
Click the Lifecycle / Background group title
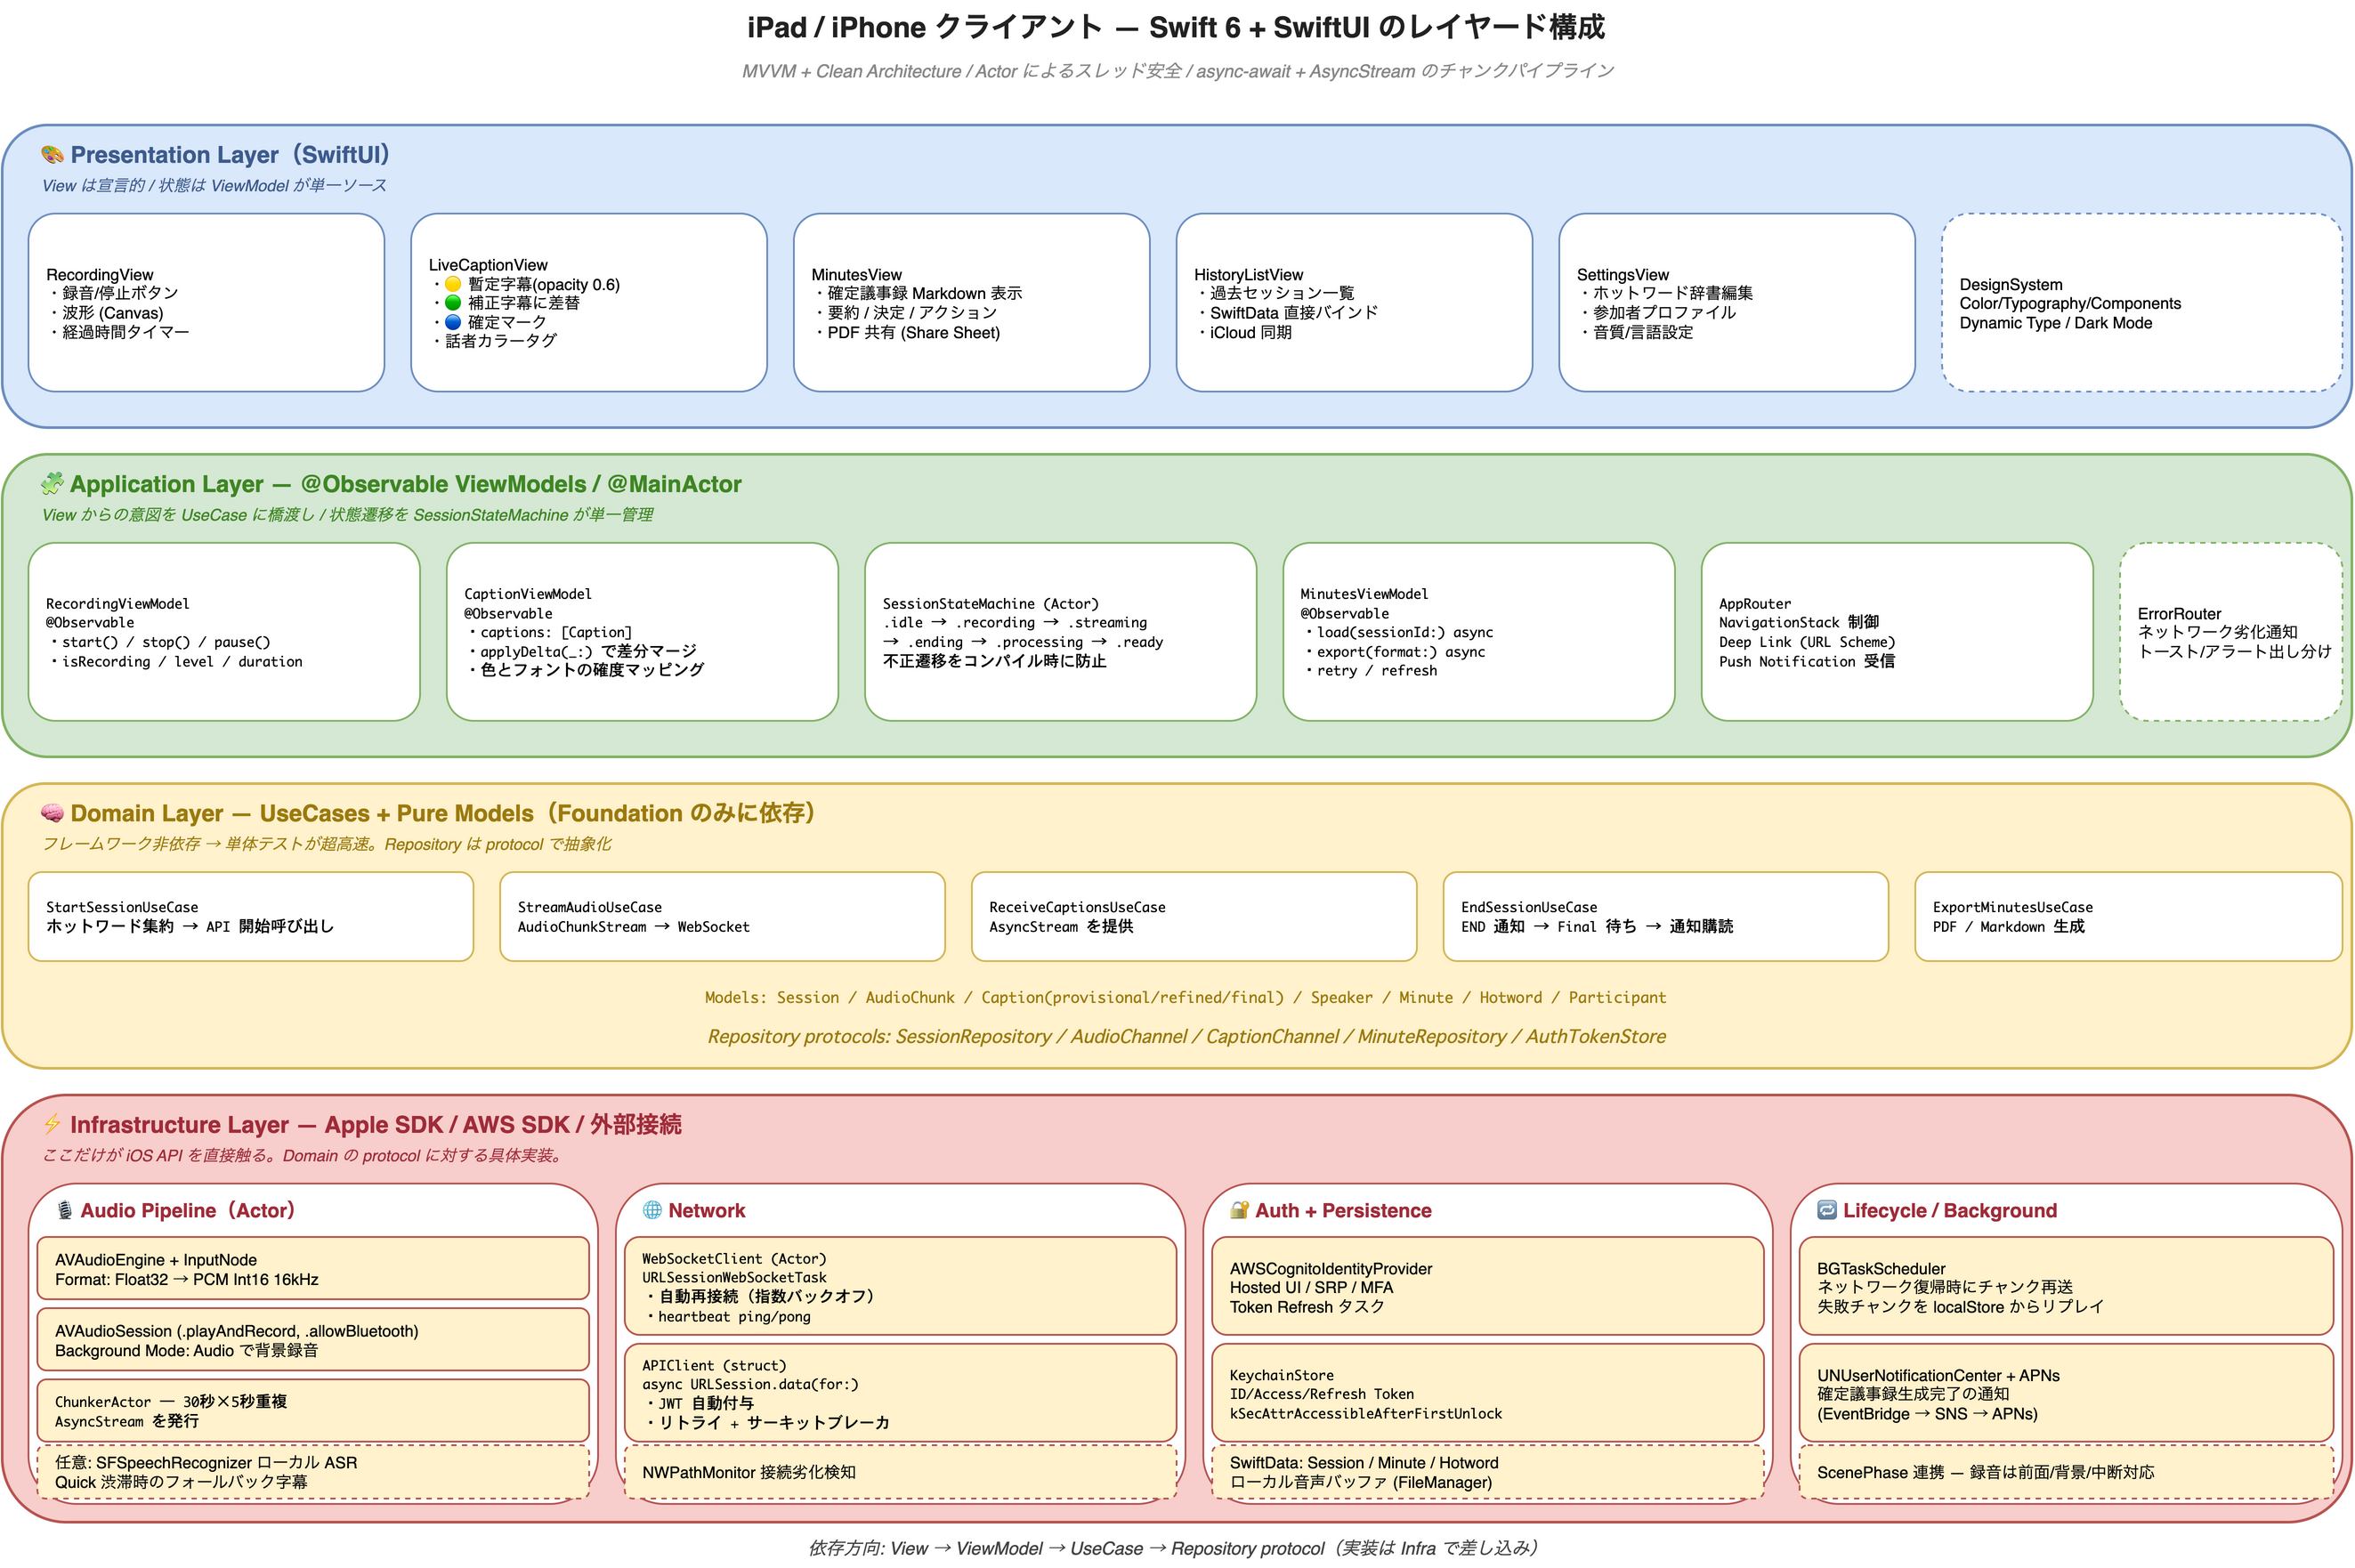pos(1950,1210)
